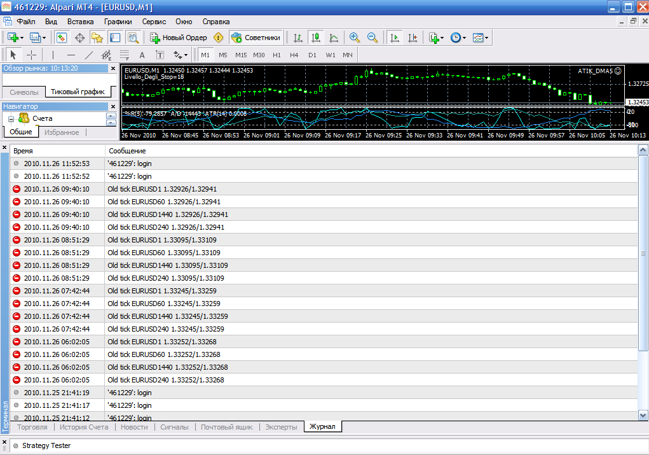Select the equidistant channel tool
This screenshot has height=455, width=649.
pos(107,55)
